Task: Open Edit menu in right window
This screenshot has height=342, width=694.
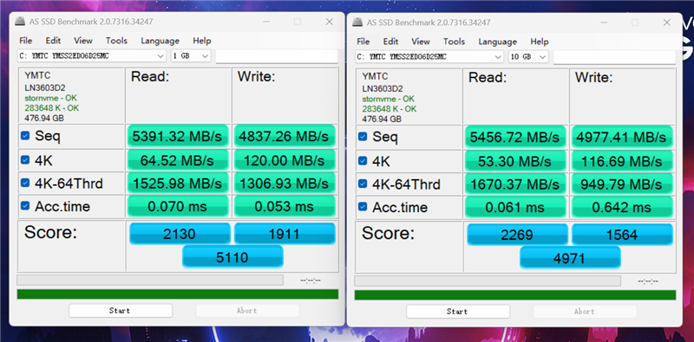Action: click(390, 42)
